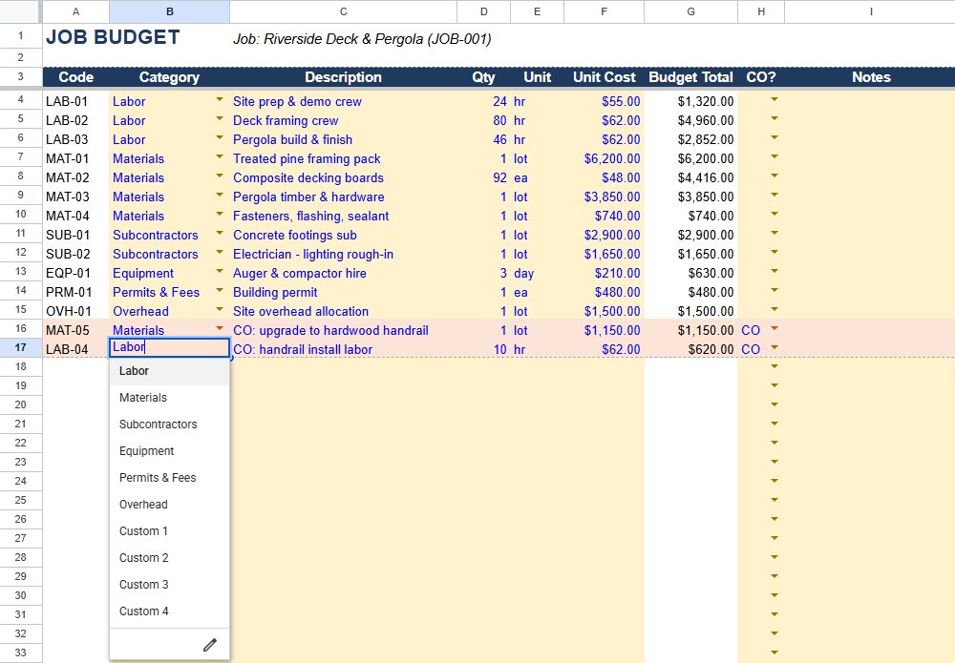Open CO? dropdown arrow in empty row 20
The width and height of the screenshot is (955, 663).
pyautogui.click(x=775, y=404)
